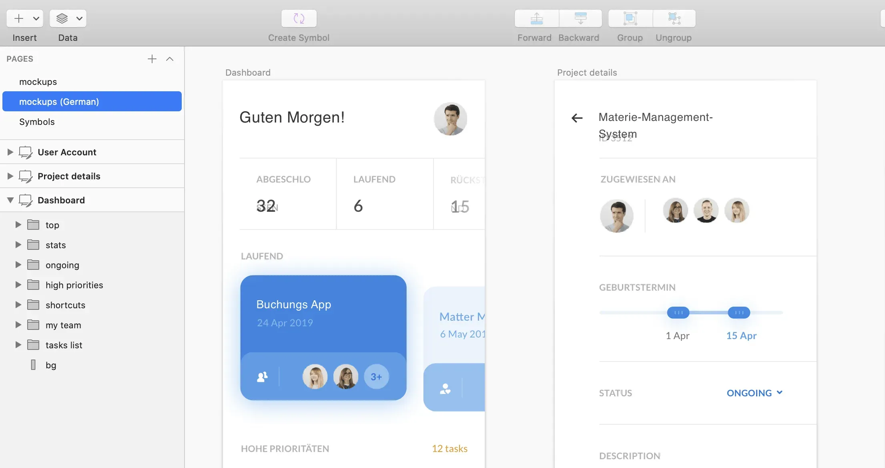This screenshot has width=885, height=468.
Task: Expand the Project details artboard
Action: click(x=10, y=176)
